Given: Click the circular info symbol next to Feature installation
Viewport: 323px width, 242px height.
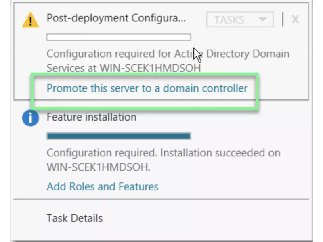Looking at the screenshot, I should pyautogui.click(x=31, y=119).
